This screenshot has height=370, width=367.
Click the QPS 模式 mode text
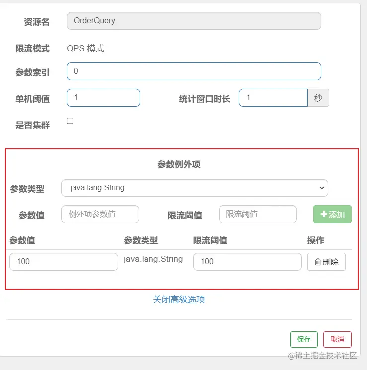pos(85,49)
